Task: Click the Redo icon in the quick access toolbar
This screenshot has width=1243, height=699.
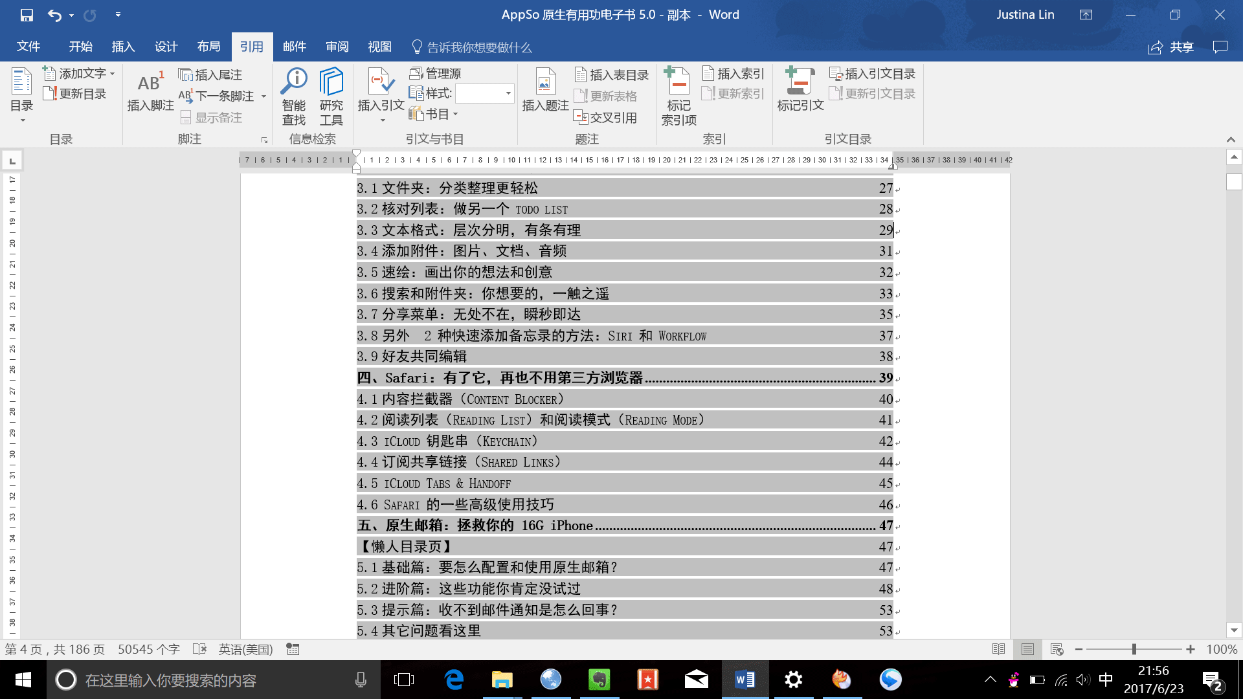Action: [90, 15]
